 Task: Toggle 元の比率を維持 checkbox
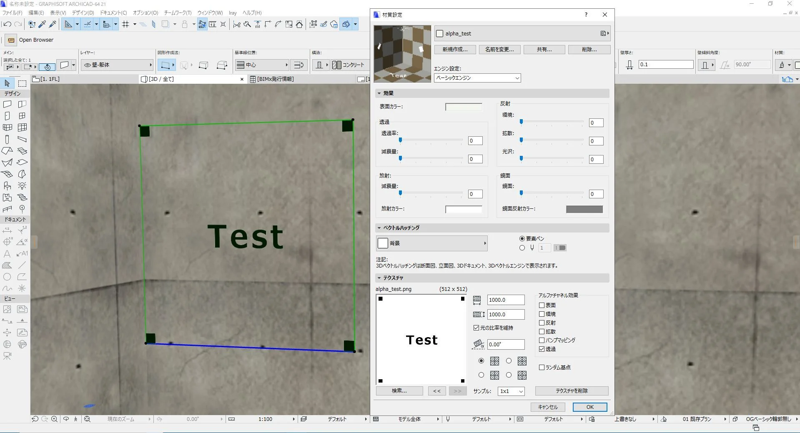[476, 328]
